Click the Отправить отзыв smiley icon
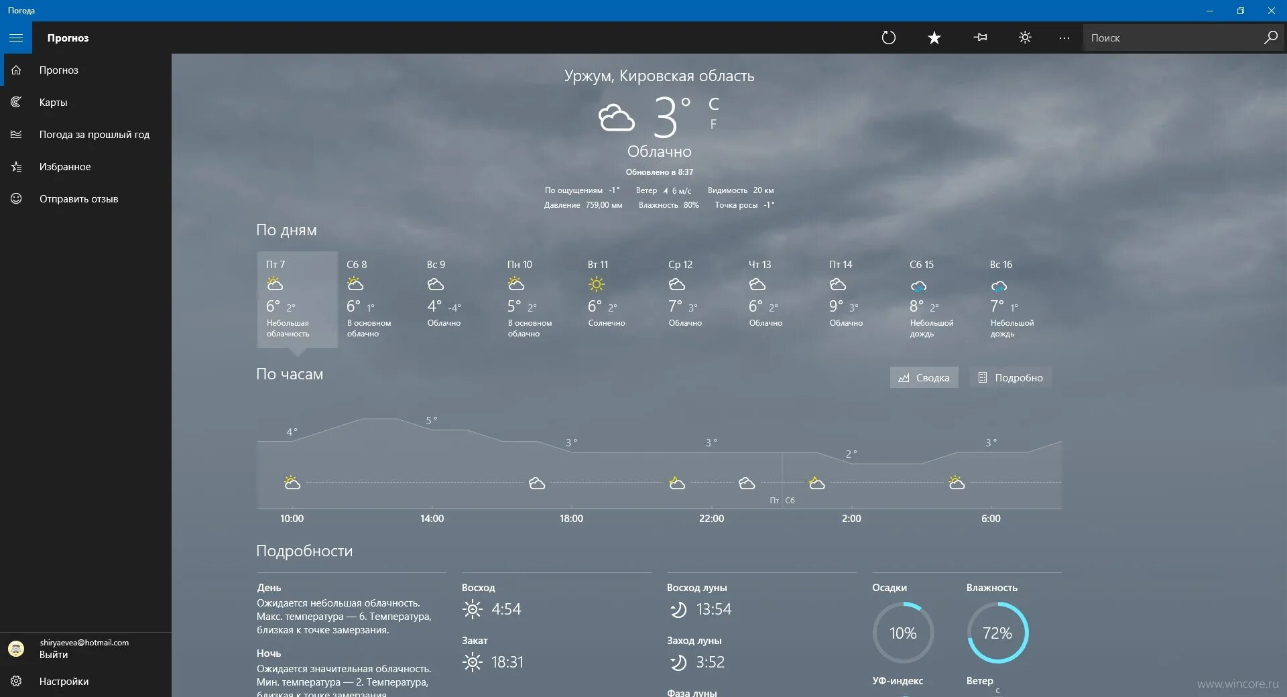 coord(15,198)
